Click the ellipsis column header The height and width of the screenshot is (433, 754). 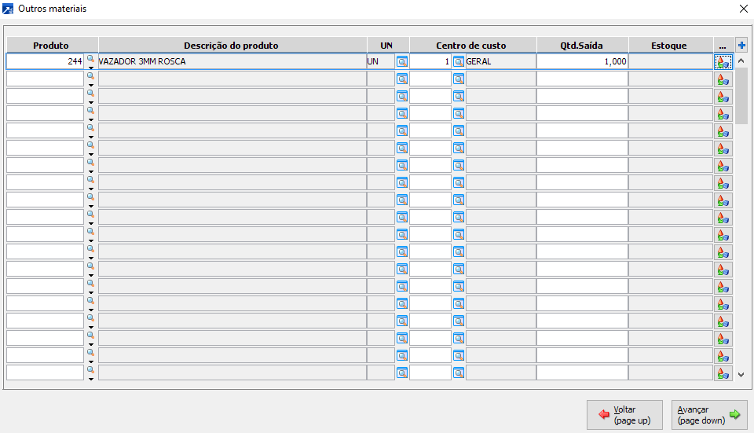click(x=723, y=46)
